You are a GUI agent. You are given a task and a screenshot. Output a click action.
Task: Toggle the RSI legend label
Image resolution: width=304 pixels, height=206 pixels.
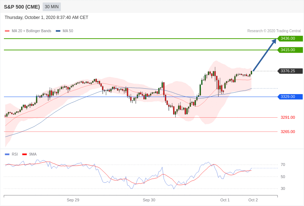[x=15, y=154]
